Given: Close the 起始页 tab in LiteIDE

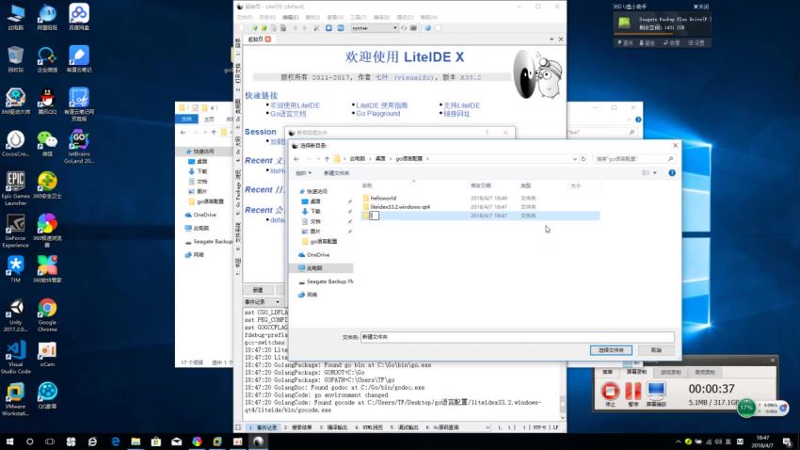Looking at the screenshot, I should coord(268,40).
